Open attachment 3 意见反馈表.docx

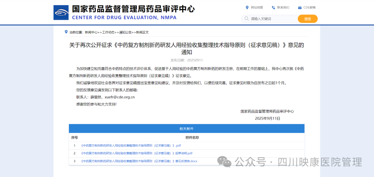point(139,161)
